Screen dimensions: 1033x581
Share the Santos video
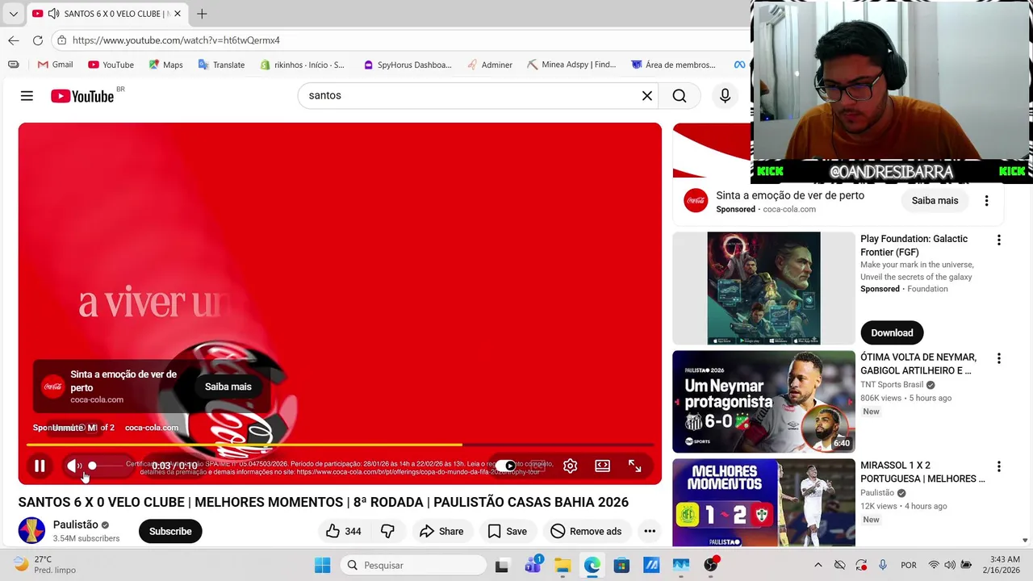[x=441, y=531]
